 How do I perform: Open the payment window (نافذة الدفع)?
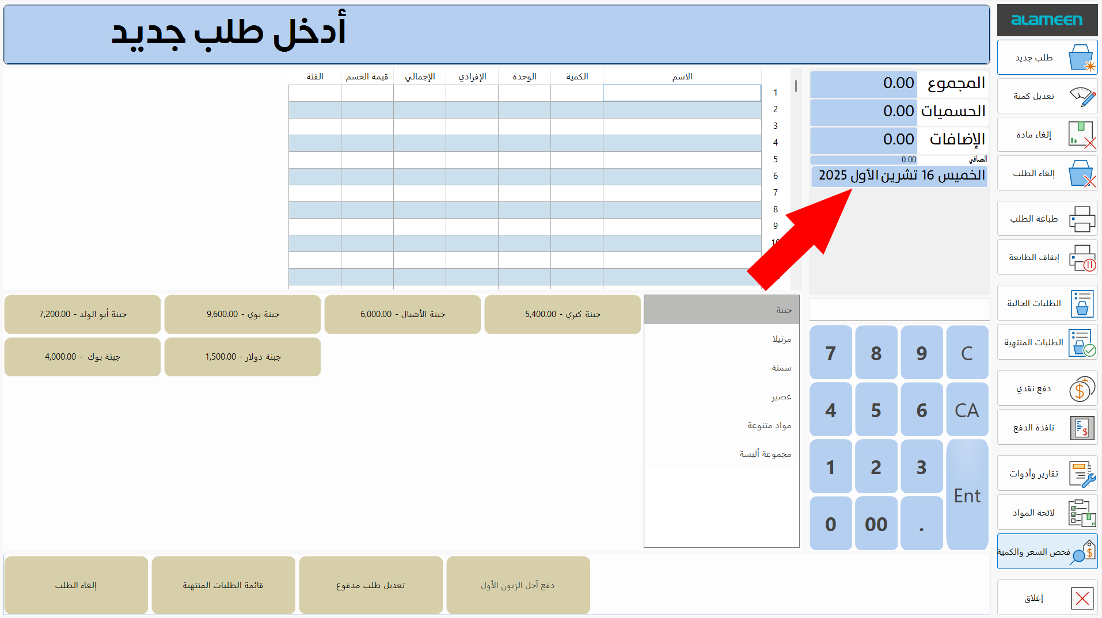[x=1047, y=427]
